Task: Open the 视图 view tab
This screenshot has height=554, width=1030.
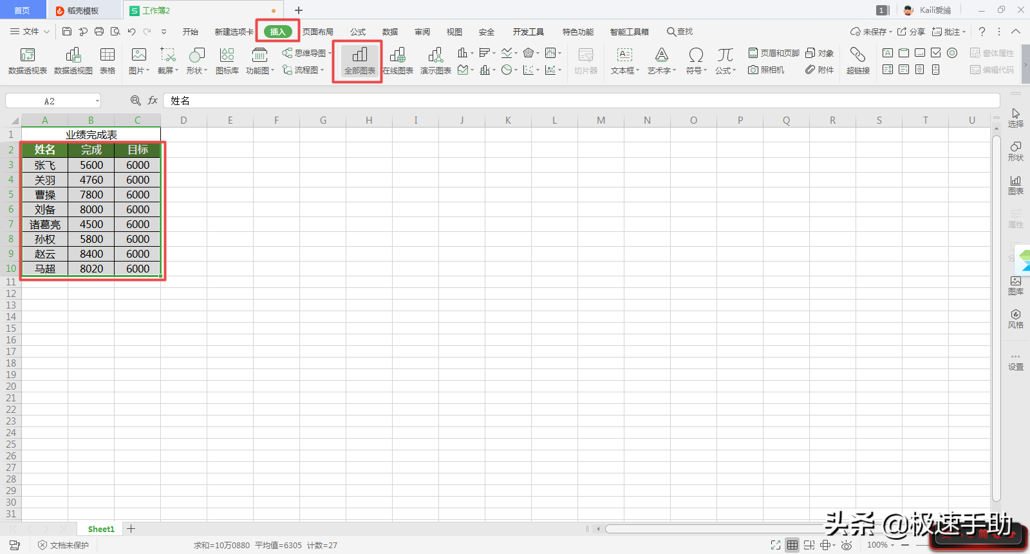Action: 454,32
